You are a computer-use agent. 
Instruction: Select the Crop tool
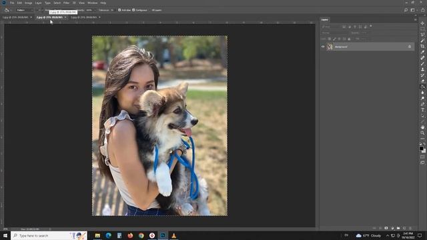point(422,46)
